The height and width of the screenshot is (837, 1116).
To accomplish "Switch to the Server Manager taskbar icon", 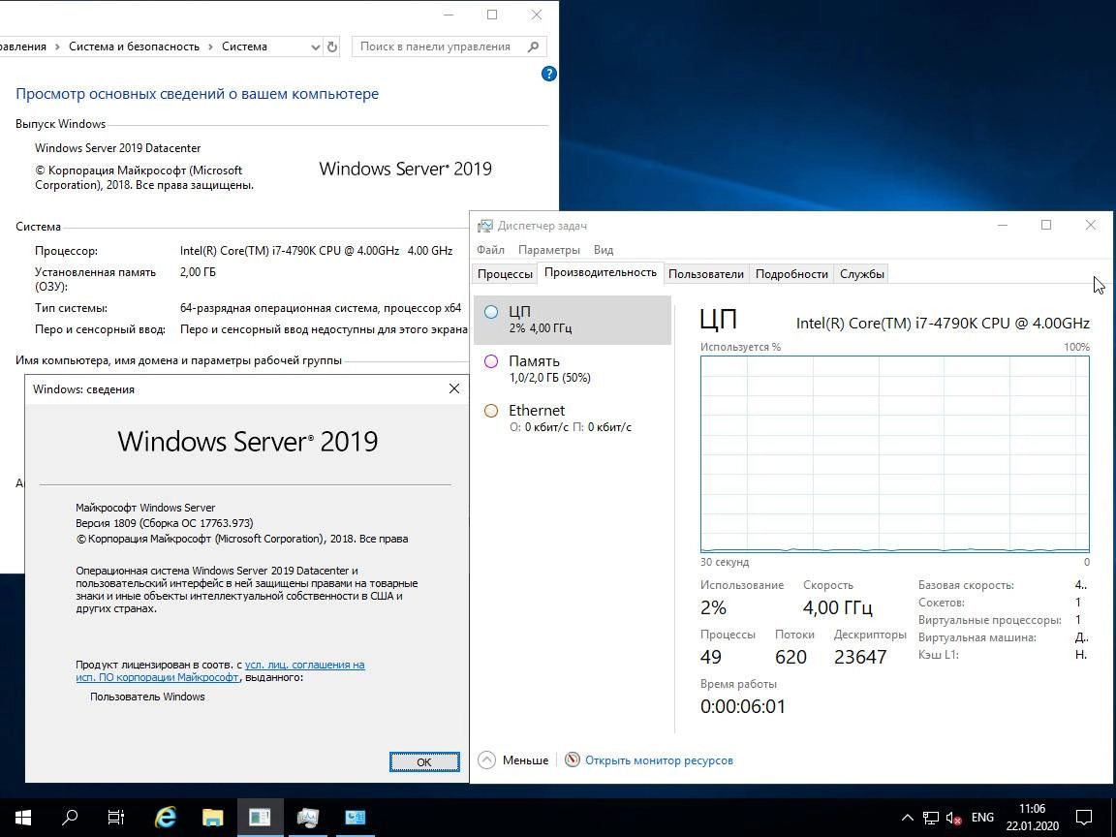I will coord(260,817).
